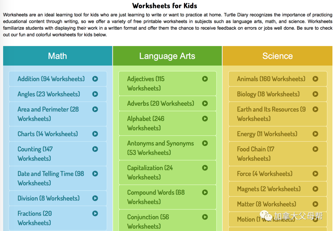Click the arrow icon beside Force worksheets

(x=315, y=174)
